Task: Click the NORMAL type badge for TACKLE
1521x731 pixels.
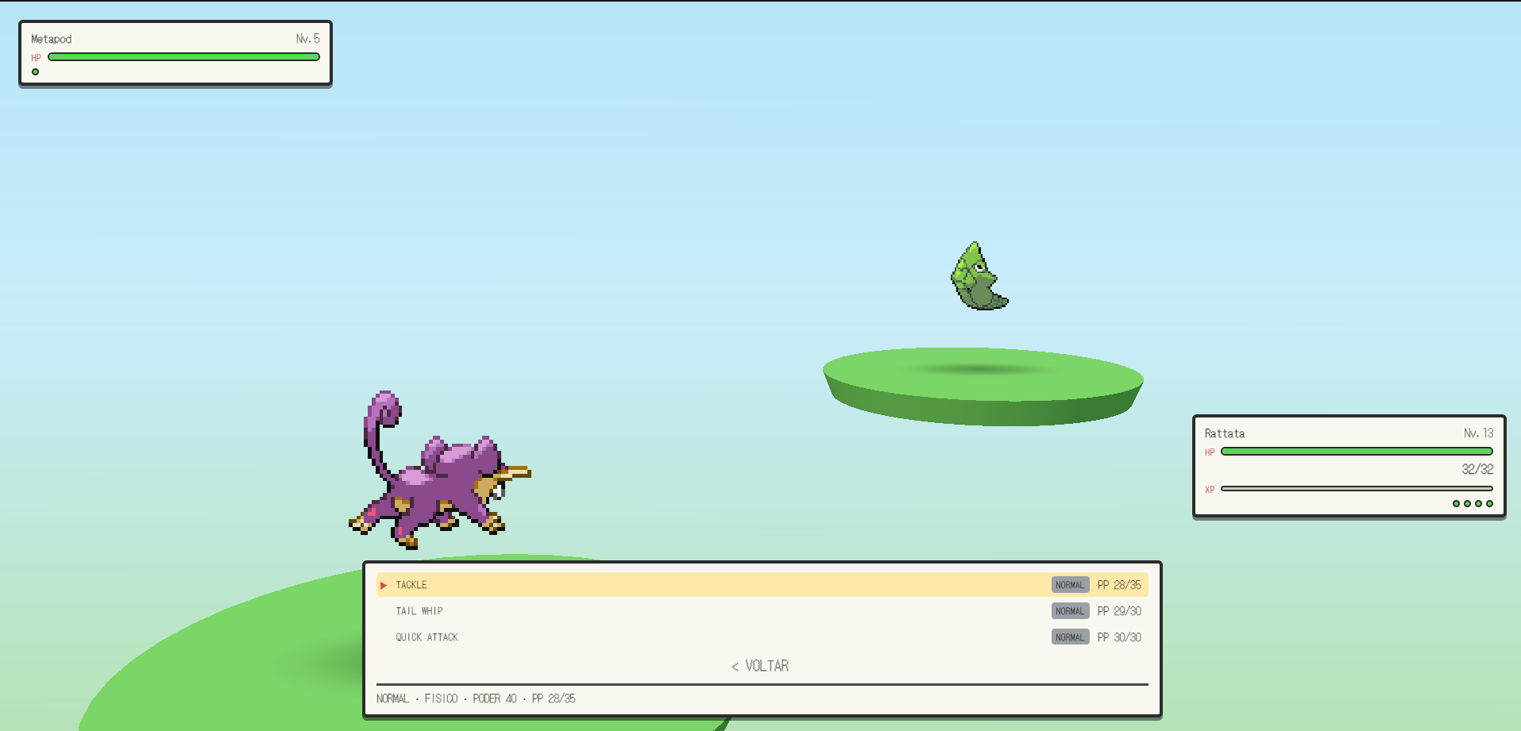Action: pyautogui.click(x=1070, y=585)
